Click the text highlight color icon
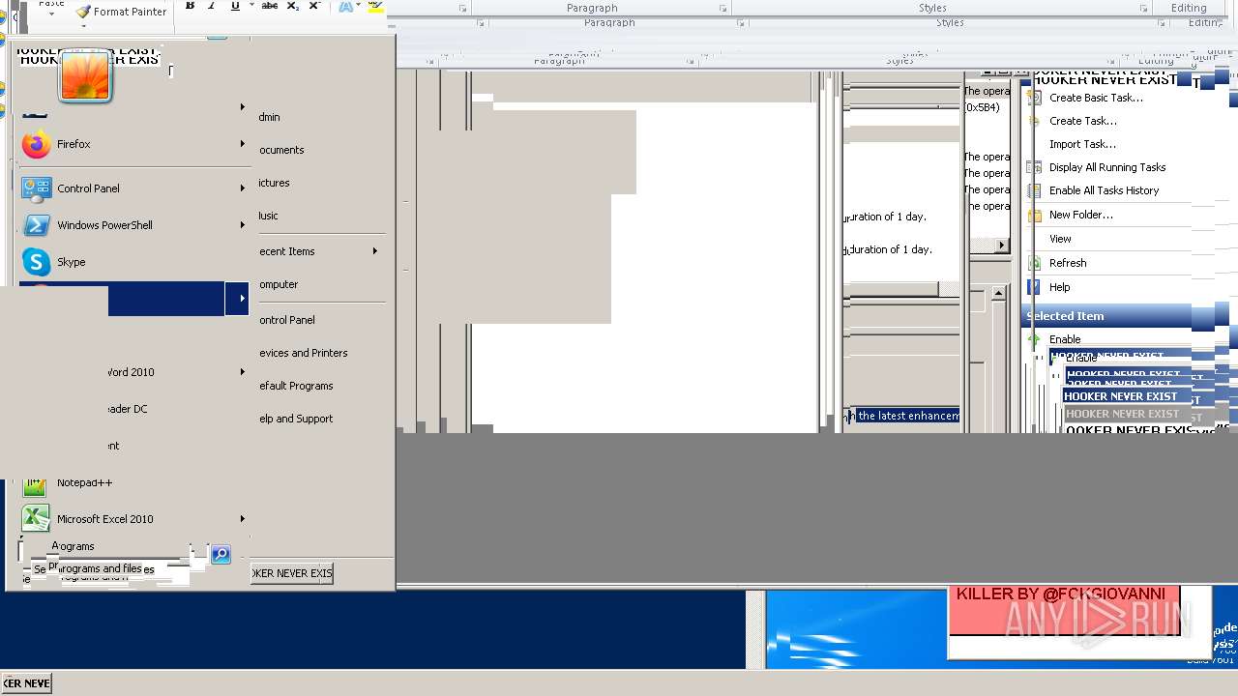Screen dimensions: 1238x696 click(x=375, y=6)
